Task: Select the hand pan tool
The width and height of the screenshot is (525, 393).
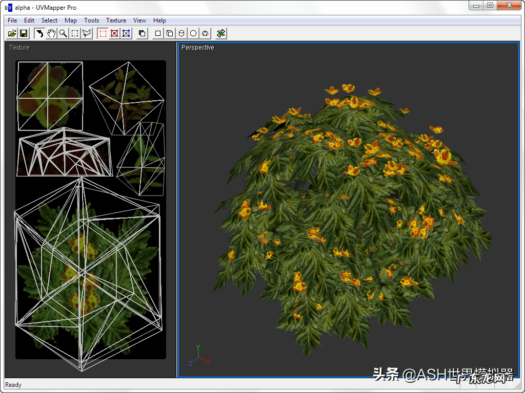Action: [51, 33]
